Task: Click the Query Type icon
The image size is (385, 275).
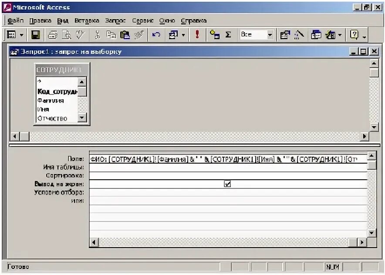Action: pyautogui.click(x=173, y=35)
